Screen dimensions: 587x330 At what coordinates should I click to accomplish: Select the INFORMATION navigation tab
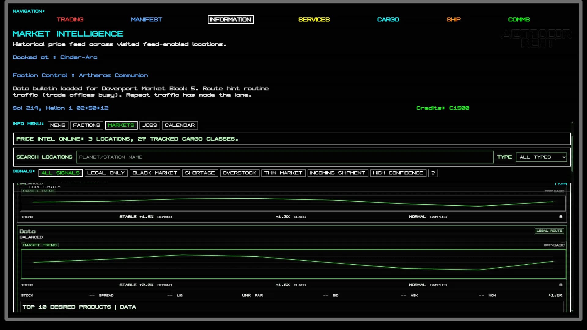pyautogui.click(x=231, y=20)
